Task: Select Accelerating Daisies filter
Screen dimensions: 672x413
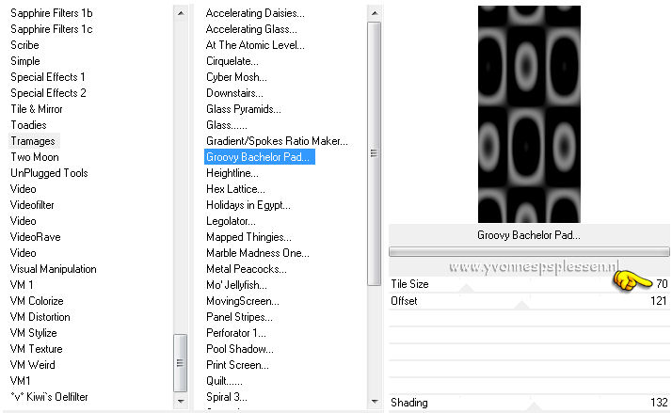Action: (x=255, y=13)
